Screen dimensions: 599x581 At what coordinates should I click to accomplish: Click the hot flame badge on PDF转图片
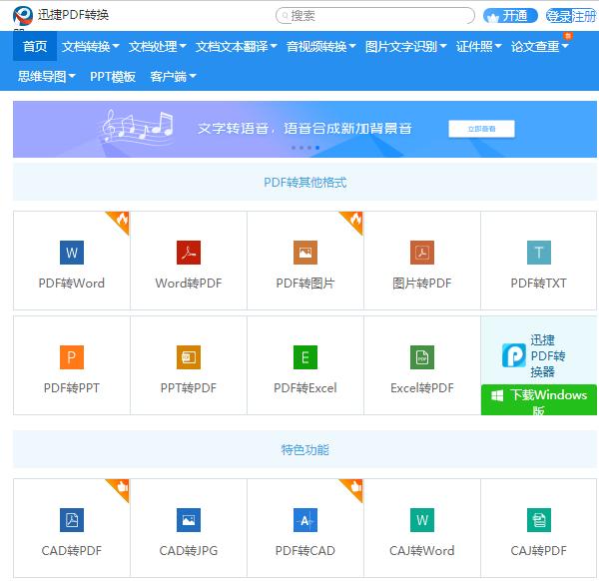coord(353,221)
